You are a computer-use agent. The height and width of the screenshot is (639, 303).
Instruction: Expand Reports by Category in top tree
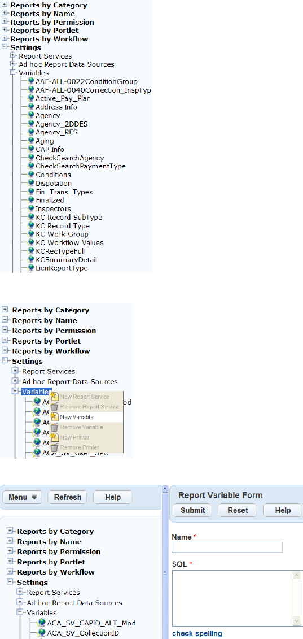pos(5,5)
